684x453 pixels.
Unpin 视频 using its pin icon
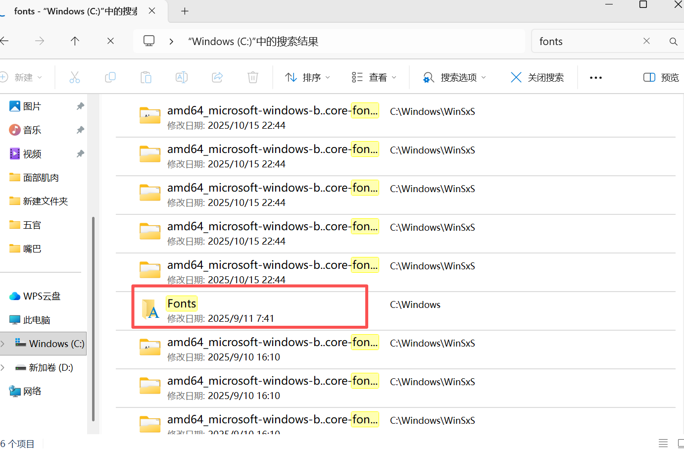click(x=80, y=154)
